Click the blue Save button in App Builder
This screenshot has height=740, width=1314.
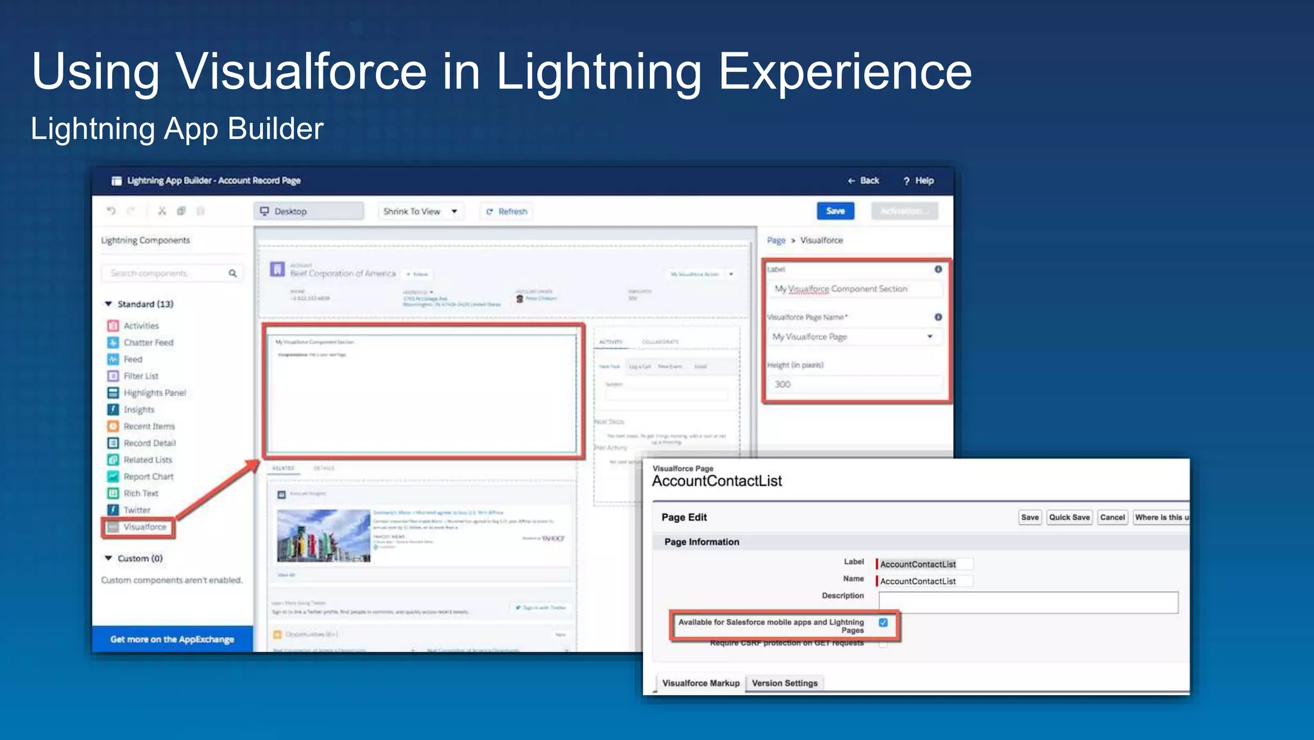[x=835, y=211]
